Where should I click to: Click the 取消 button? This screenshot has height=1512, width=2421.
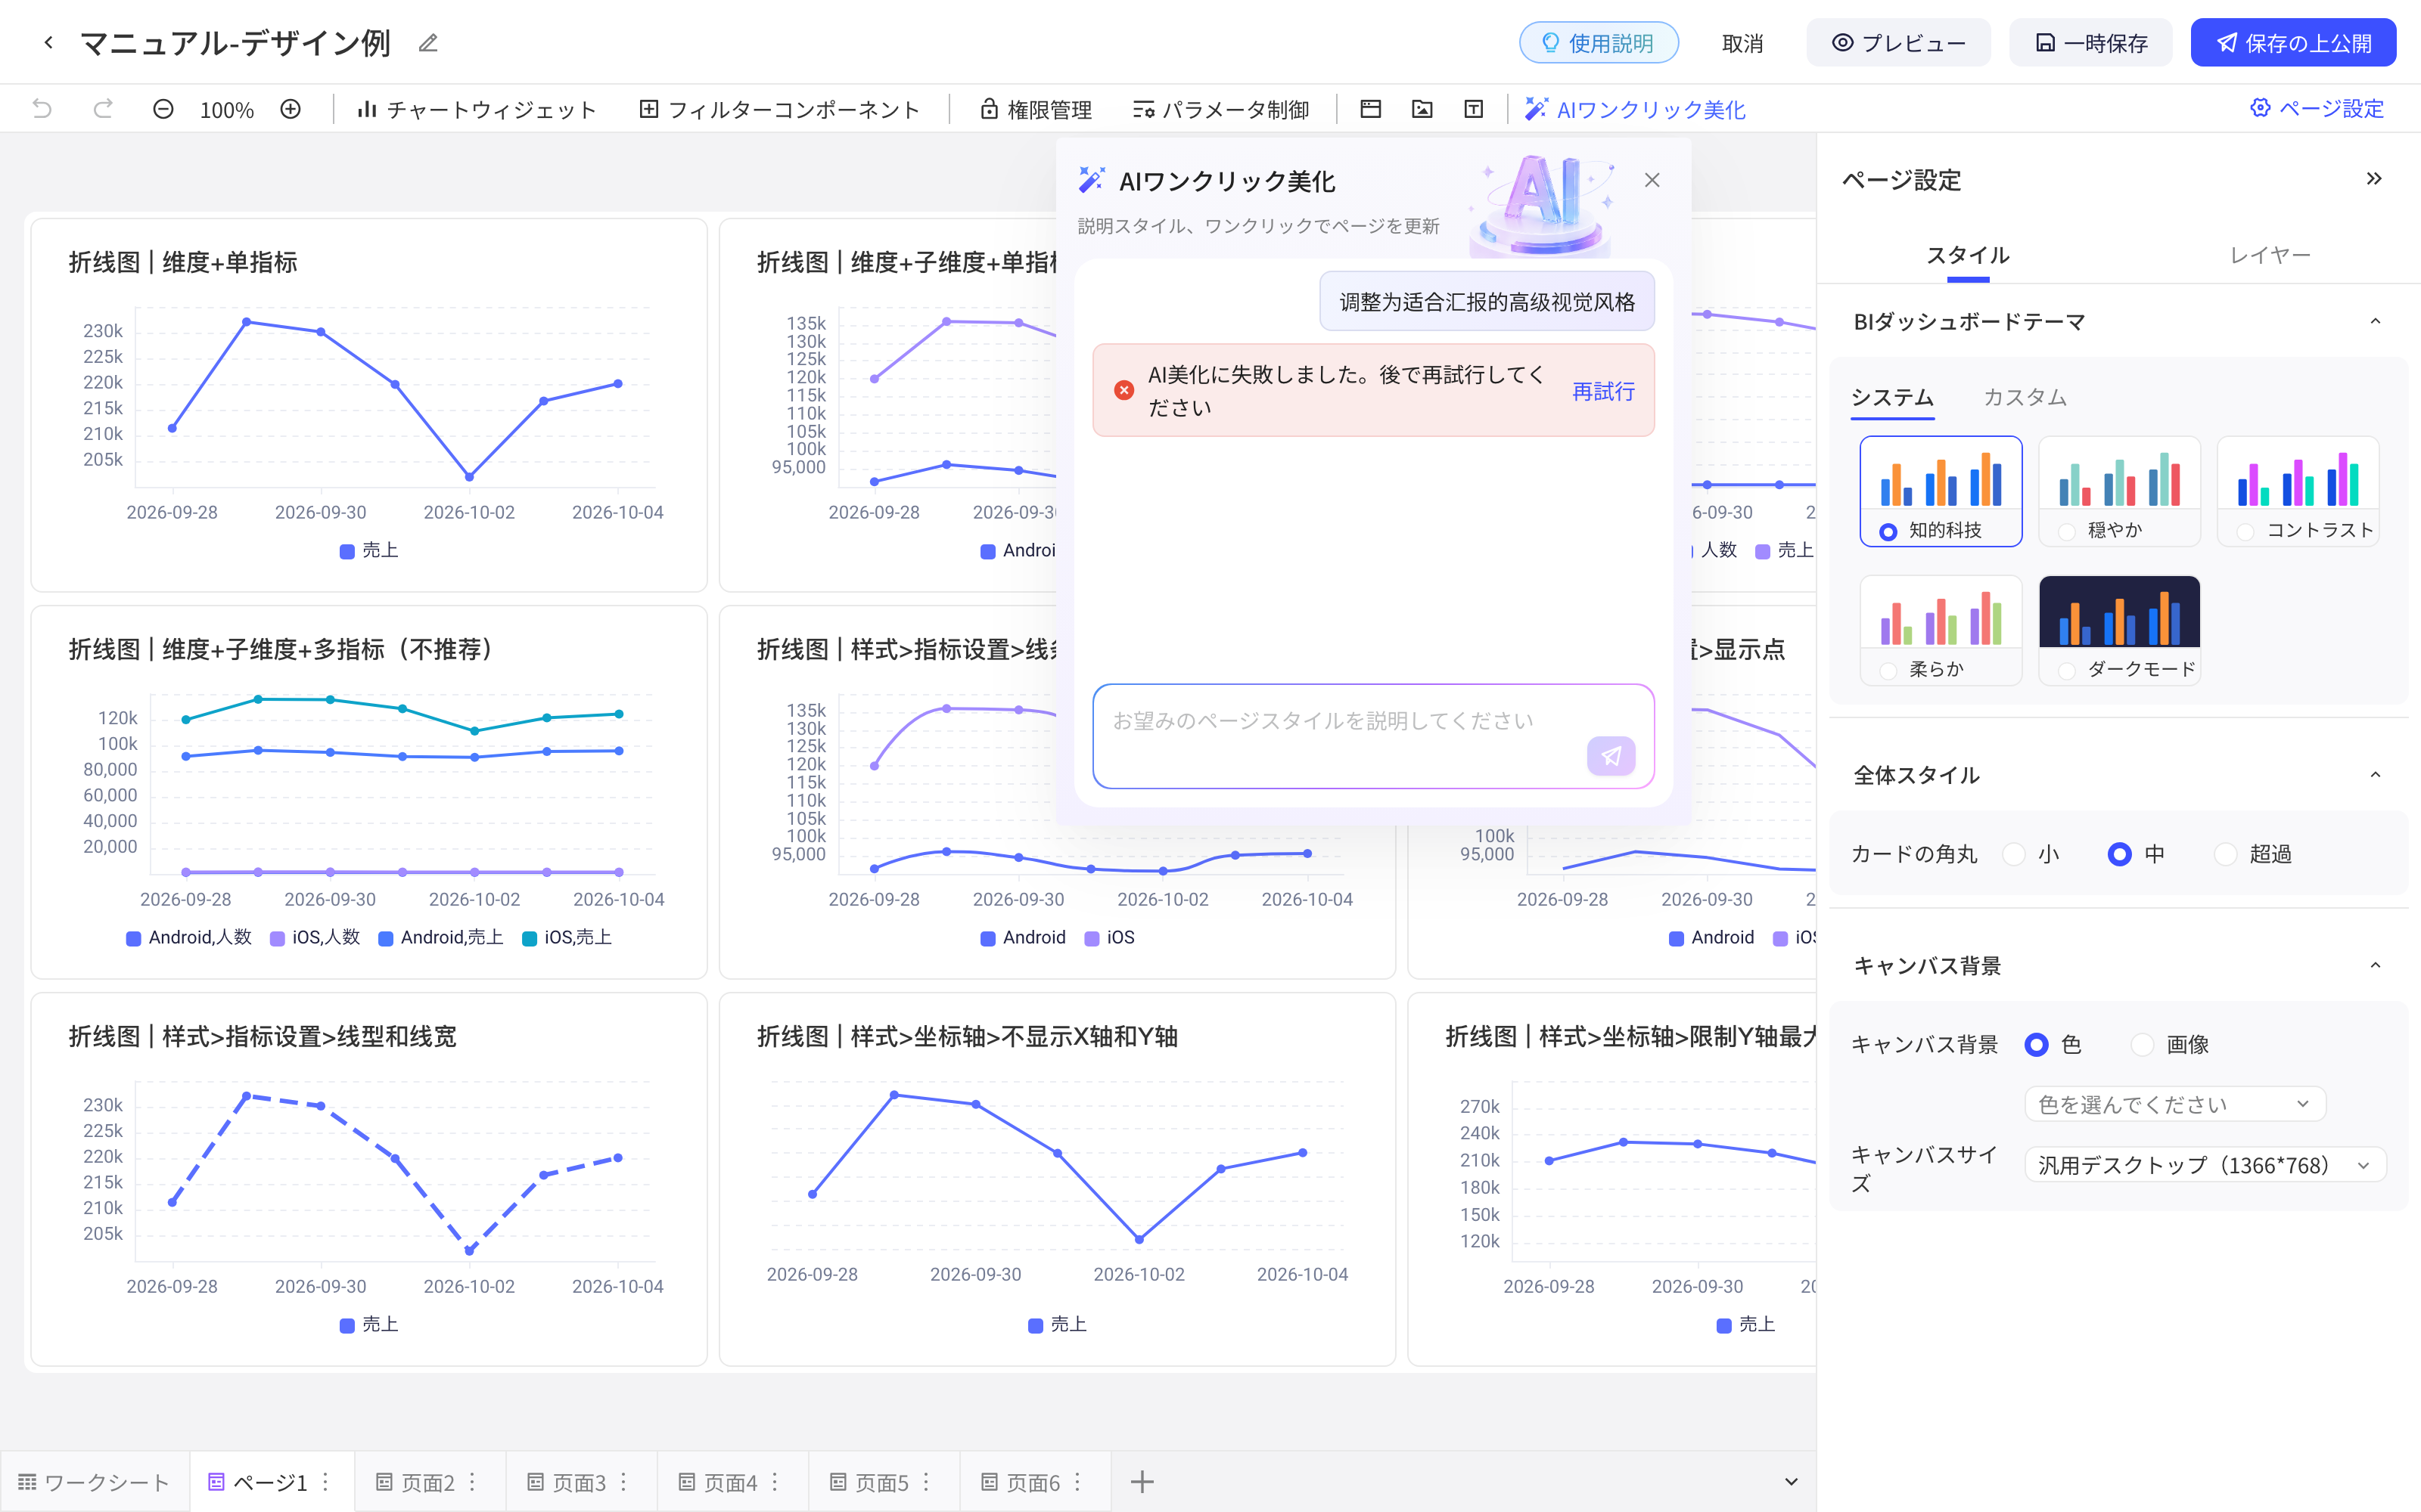(x=1742, y=43)
